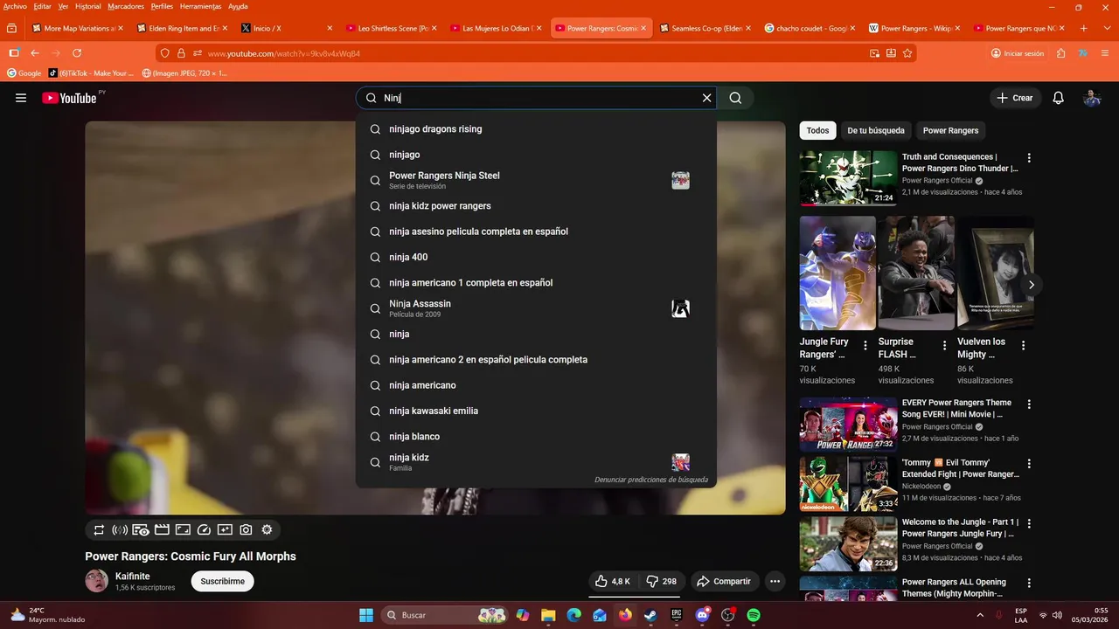Viewport: 1119px width, 629px height.
Task: Select the Power Rangers filter chip
Action: point(950,130)
